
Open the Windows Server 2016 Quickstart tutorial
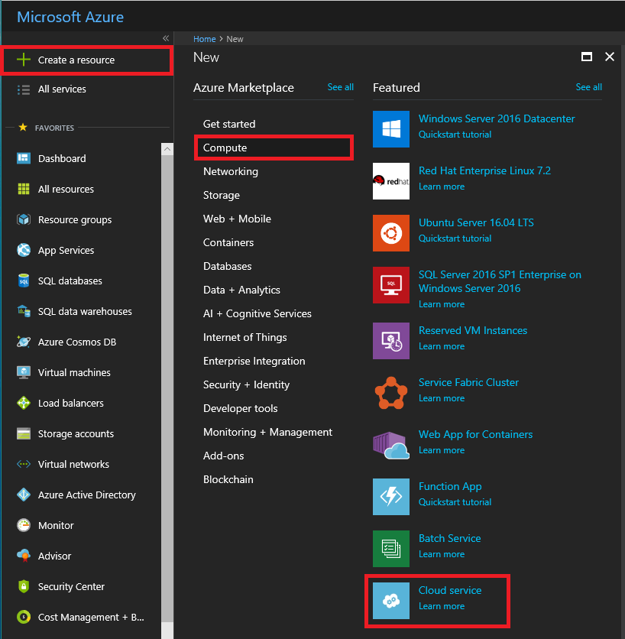tap(455, 134)
